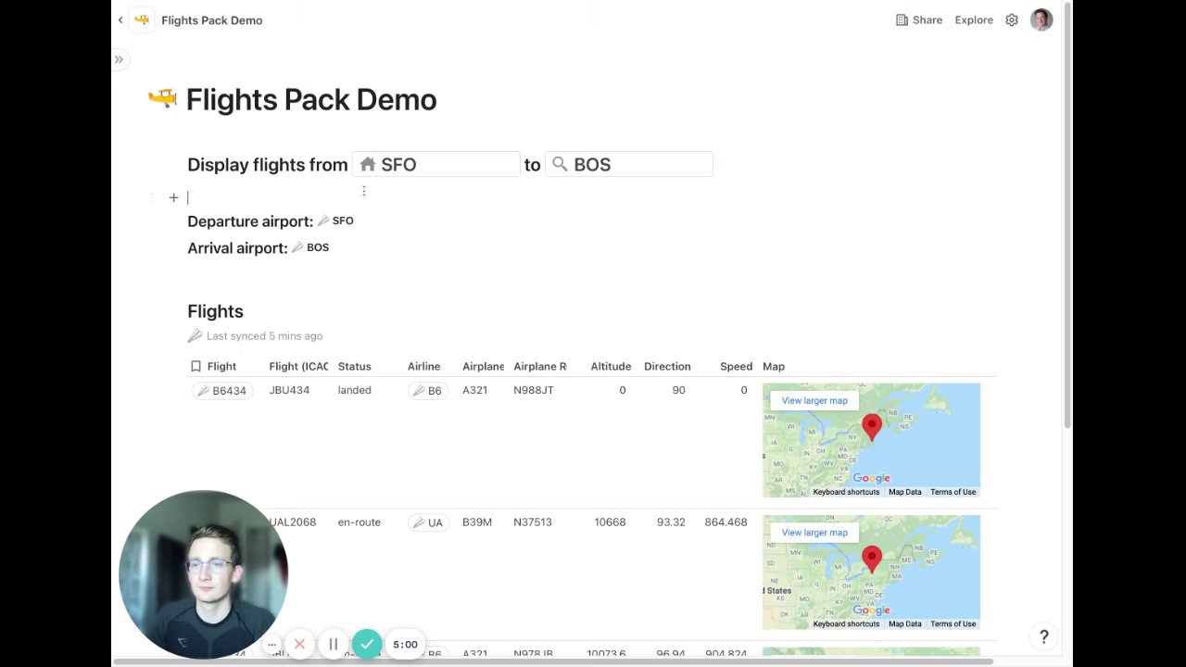The width and height of the screenshot is (1186, 667).
Task: Click the 5:00 recording timer
Action: pos(405,644)
